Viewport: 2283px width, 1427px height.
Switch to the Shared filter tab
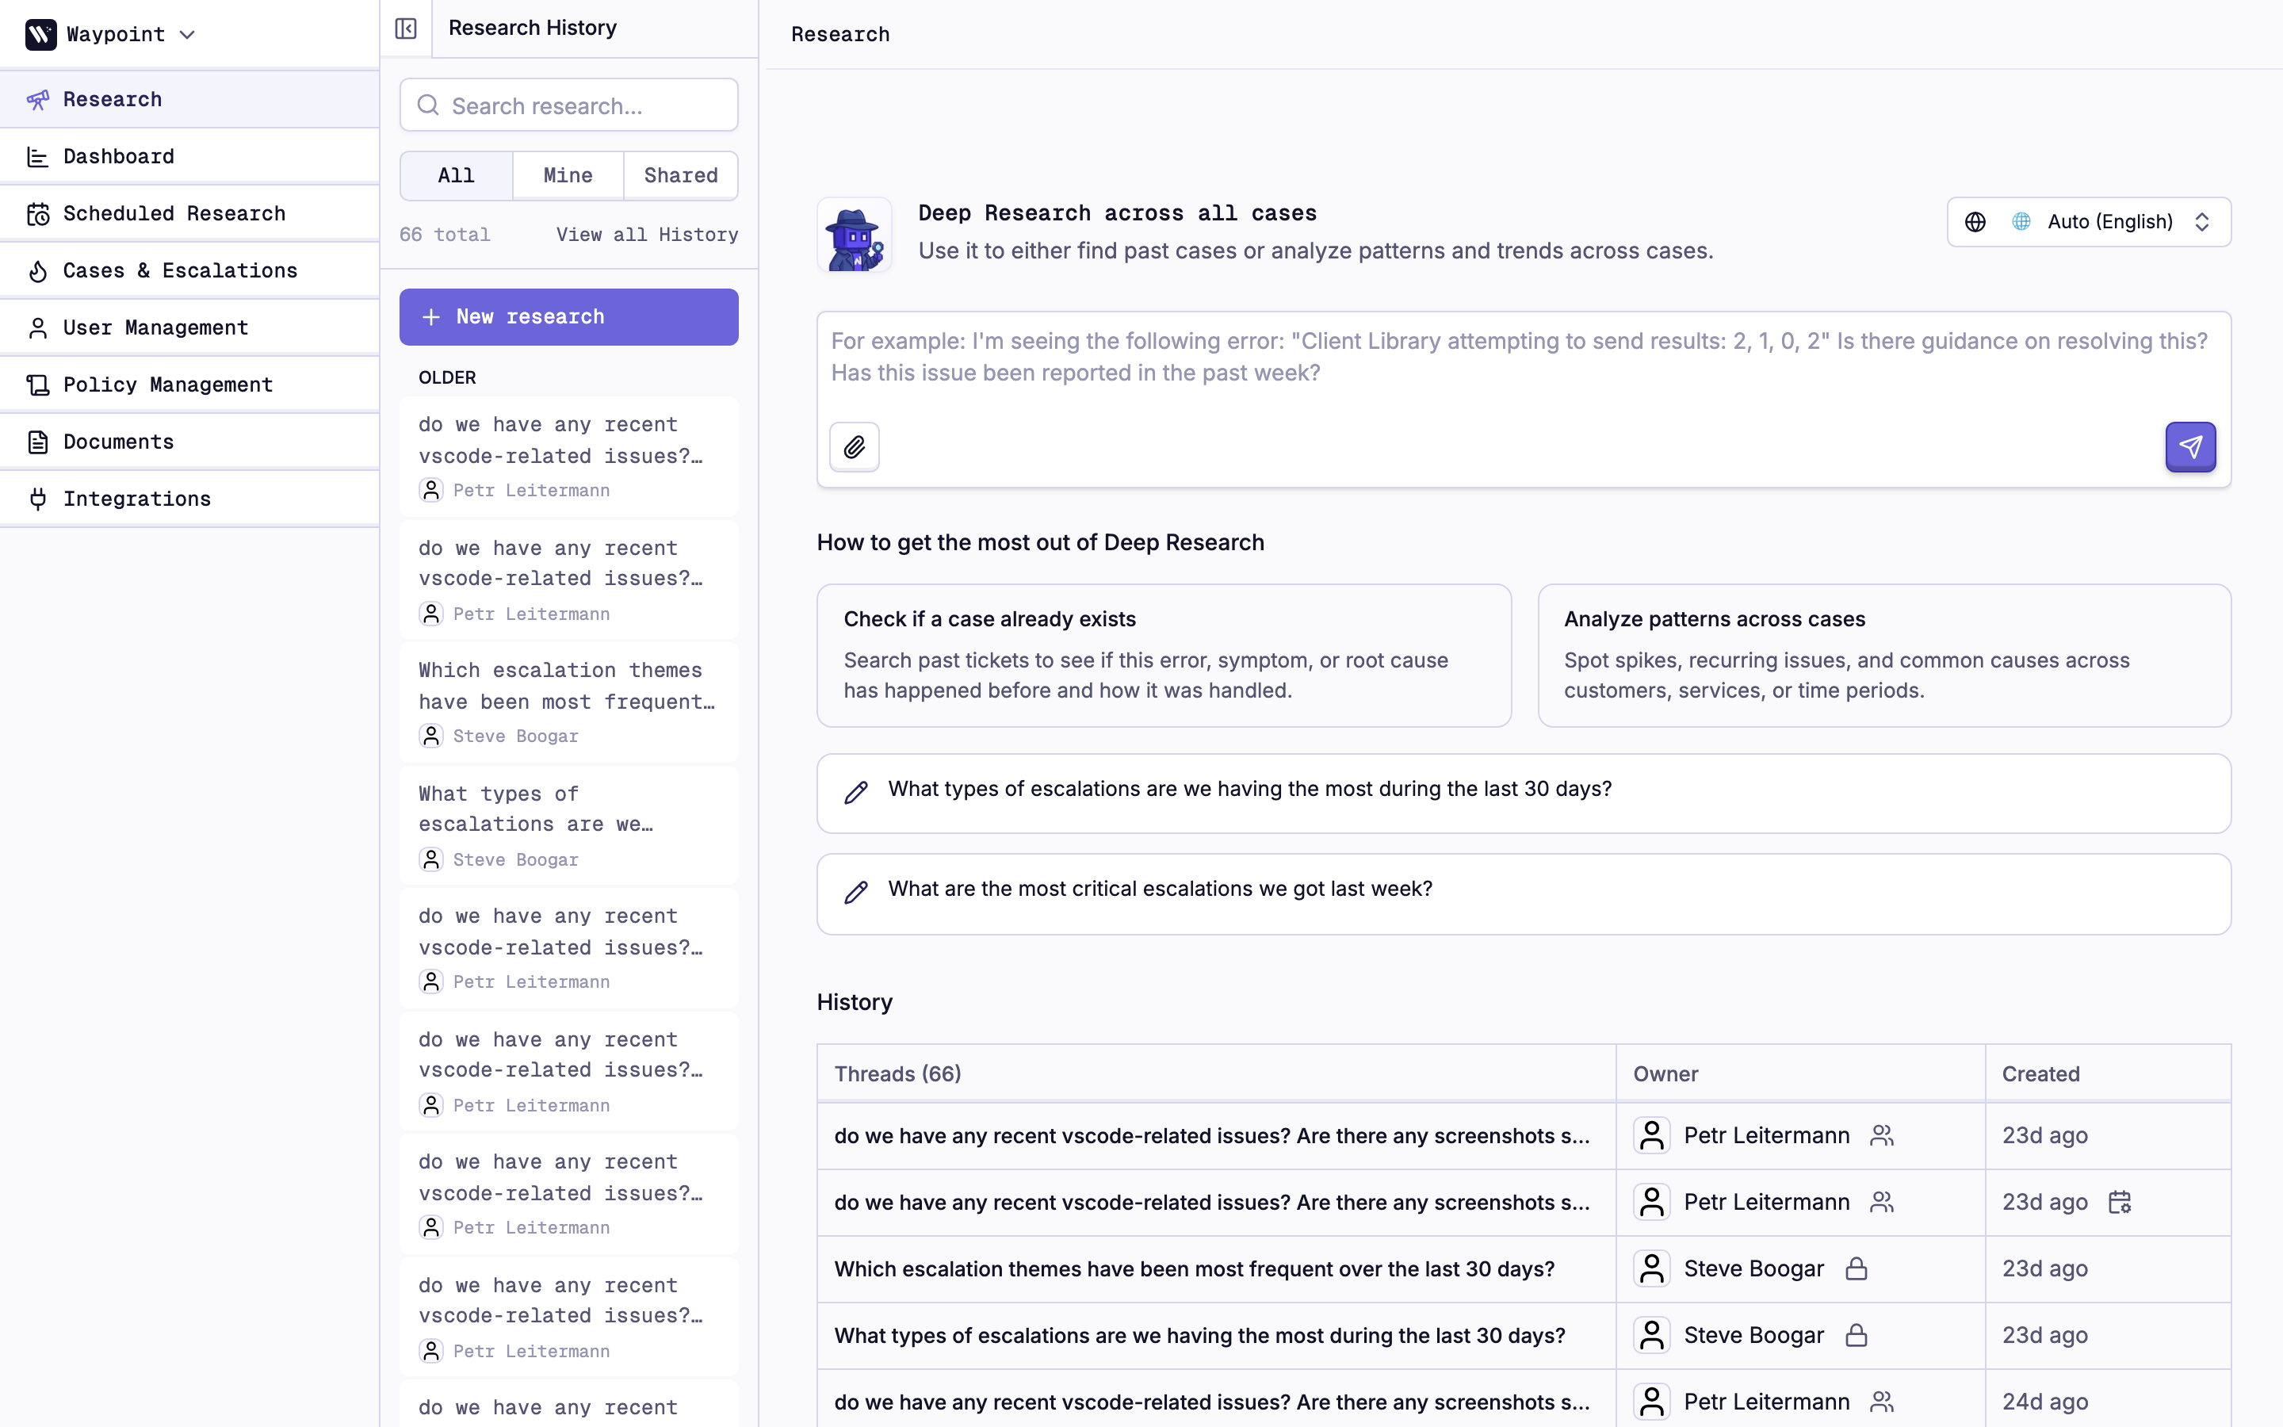point(681,175)
